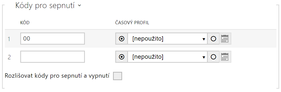Select the predefined-profile radio button in row 1
Viewport: 281px width, 92px height.
click(x=122, y=39)
